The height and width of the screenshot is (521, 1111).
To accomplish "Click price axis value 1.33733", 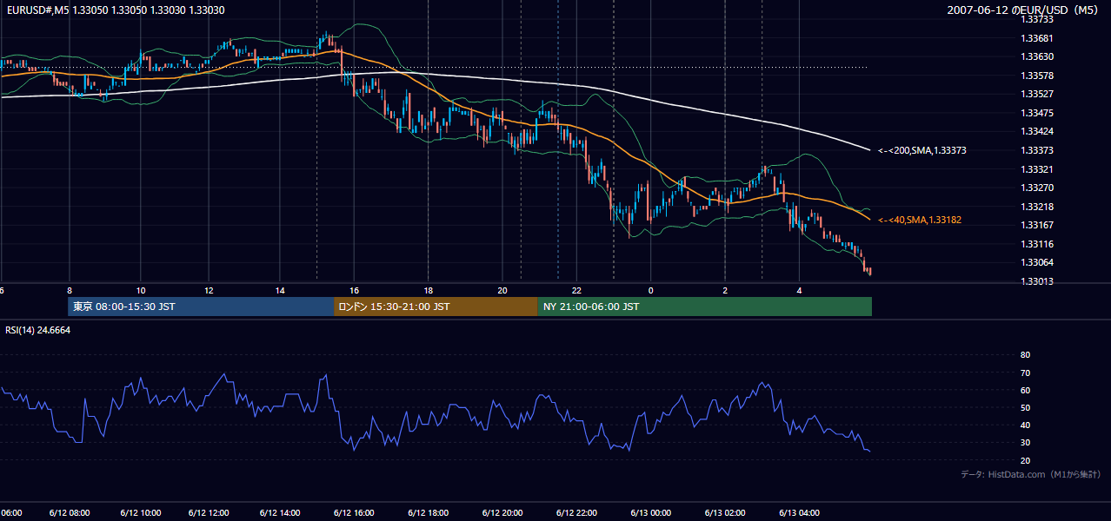I will point(1038,19).
